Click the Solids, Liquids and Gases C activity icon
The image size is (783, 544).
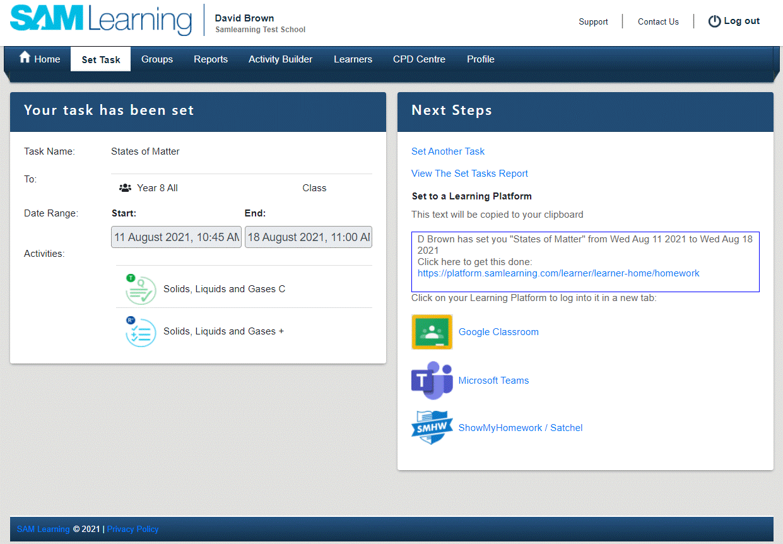coord(141,289)
